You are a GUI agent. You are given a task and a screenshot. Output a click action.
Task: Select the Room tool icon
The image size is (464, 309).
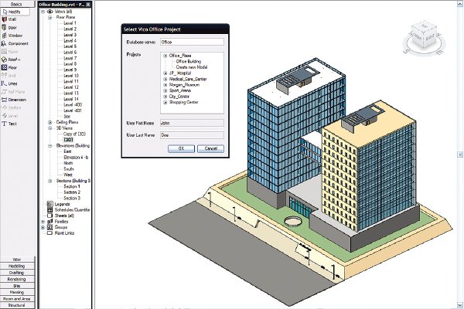point(4,52)
